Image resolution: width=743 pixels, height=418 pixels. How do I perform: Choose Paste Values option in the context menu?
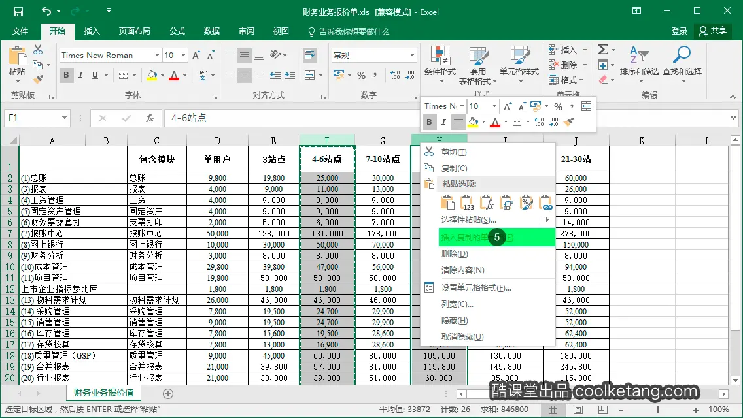tap(467, 202)
